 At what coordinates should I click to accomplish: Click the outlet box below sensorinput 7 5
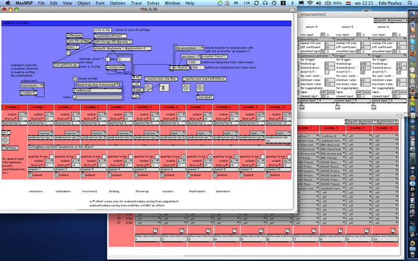[x=338, y=107]
